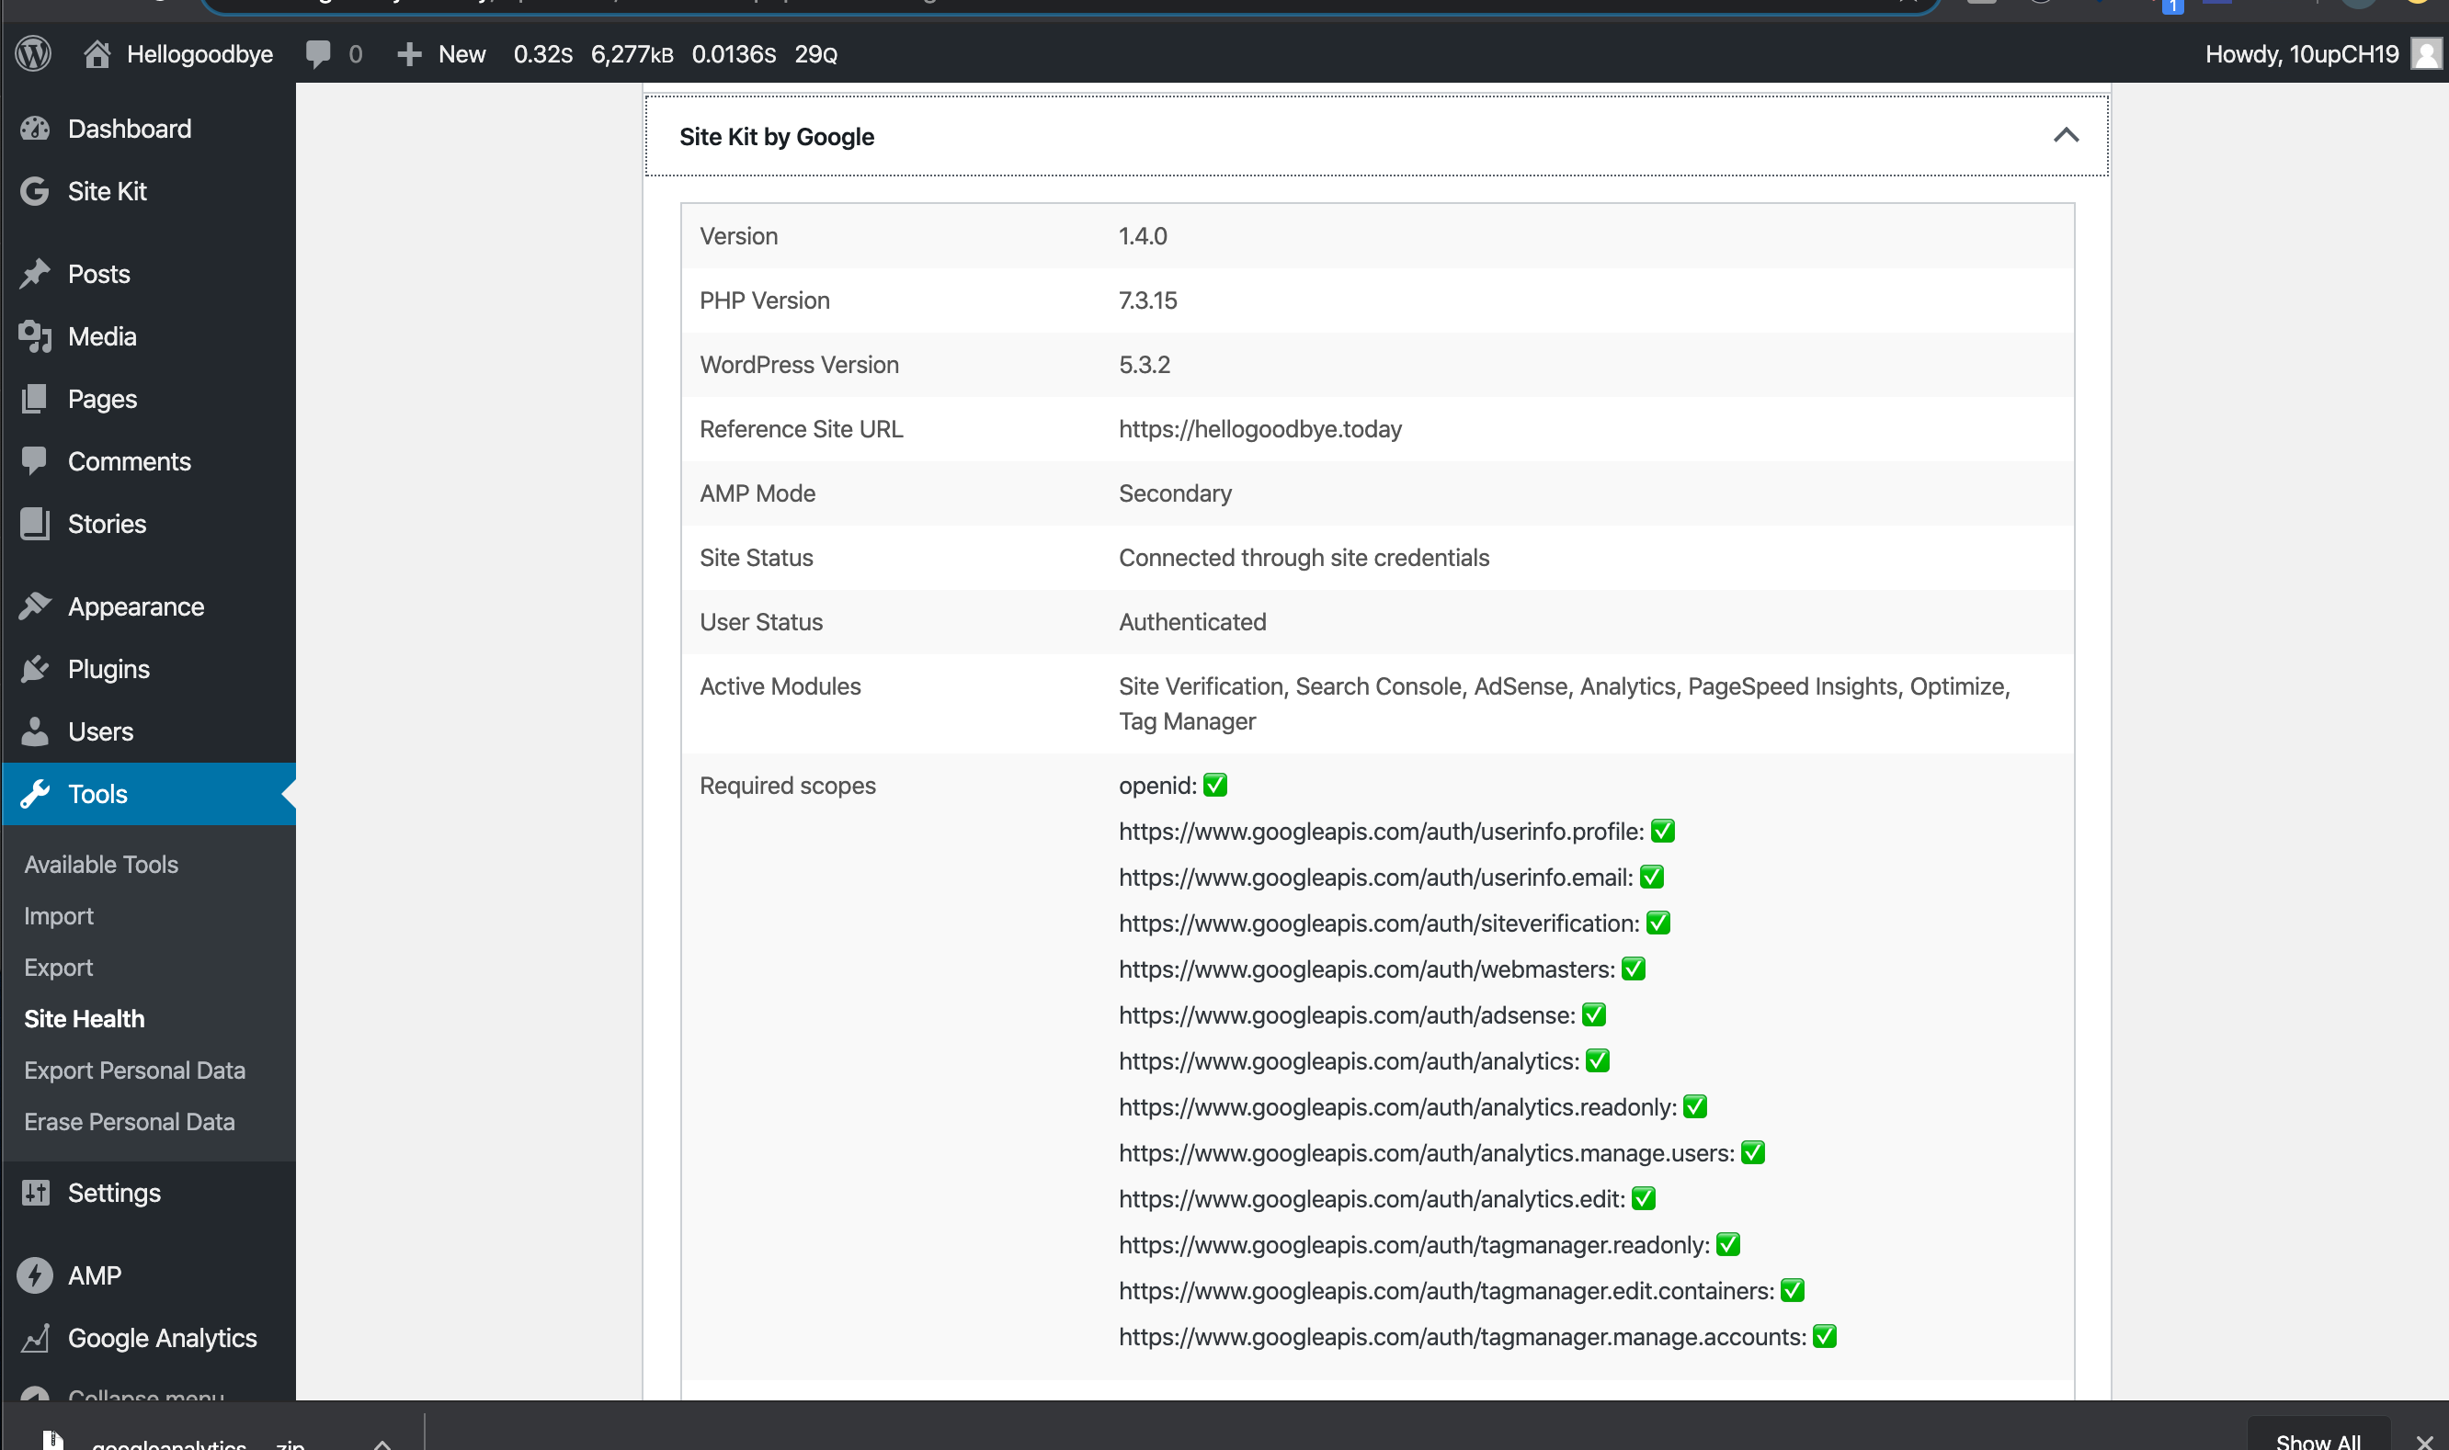This screenshot has width=2449, height=1450.
Task: Open the Pages menu
Action: (103, 399)
